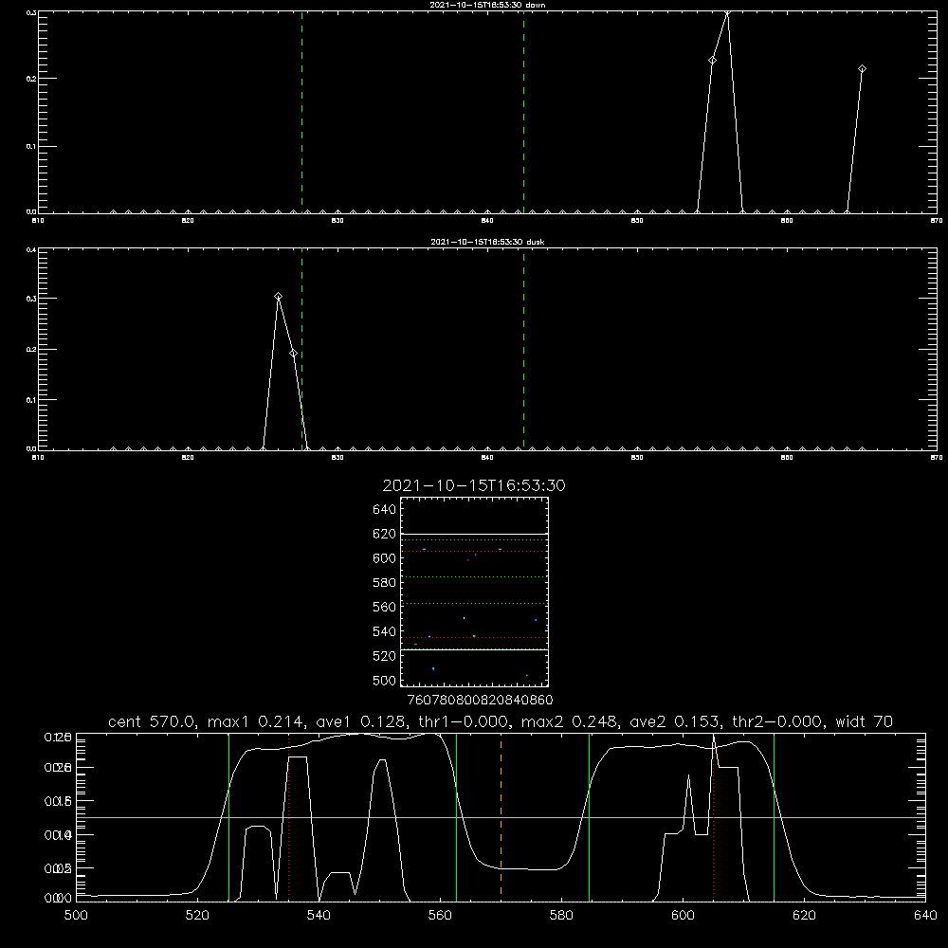Click the x-axis label 540 of bottom plot
This screenshot has width=948, height=948.
[x=319, y=916]
